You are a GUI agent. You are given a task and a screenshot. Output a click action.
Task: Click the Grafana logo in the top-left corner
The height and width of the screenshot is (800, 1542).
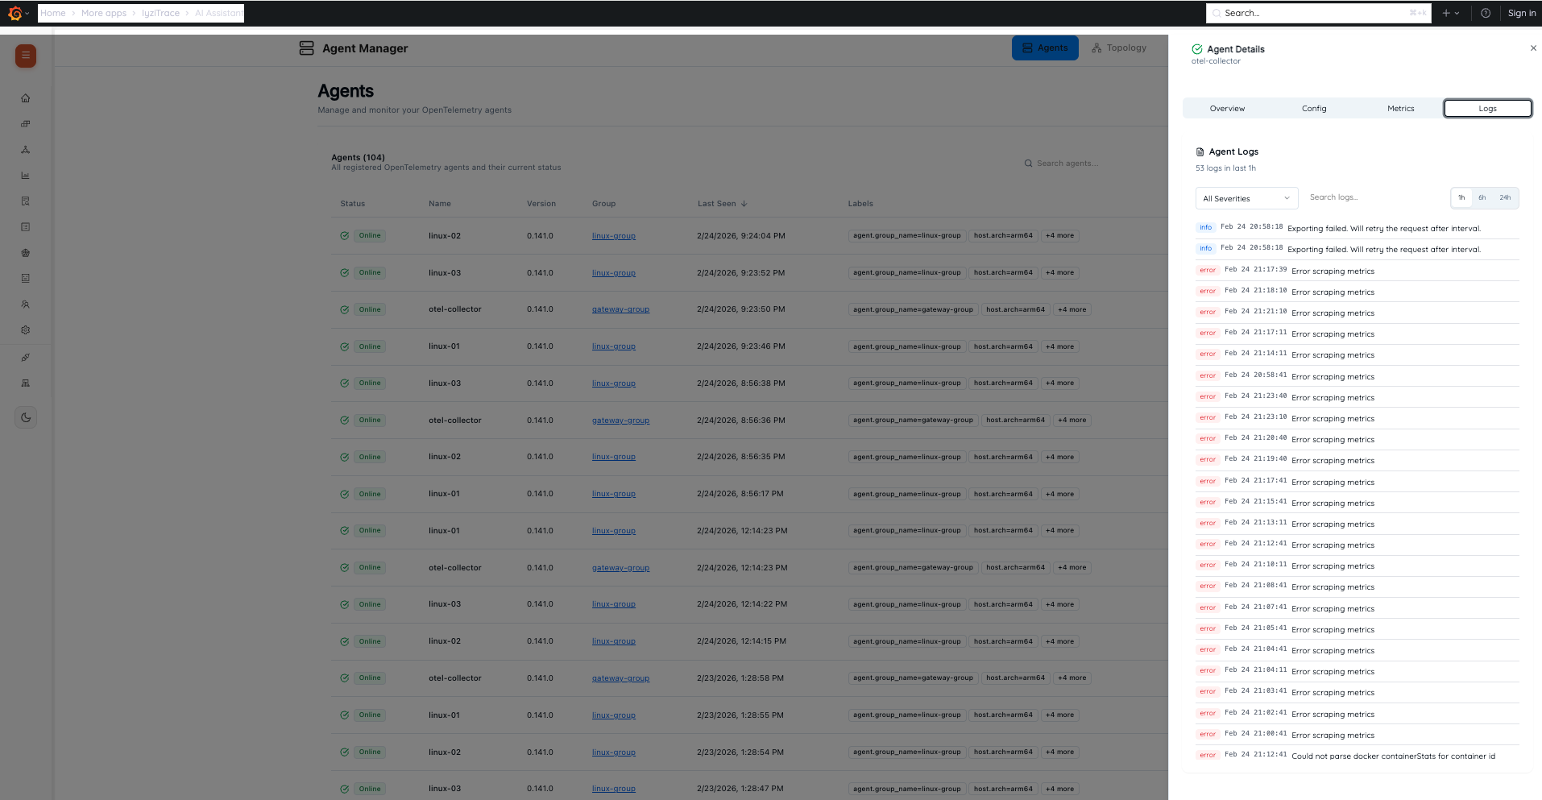coord(15,13)
